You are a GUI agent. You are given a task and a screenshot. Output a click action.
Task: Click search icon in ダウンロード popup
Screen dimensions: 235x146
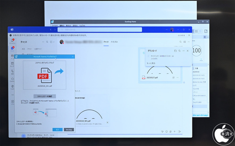coord(179,51)
